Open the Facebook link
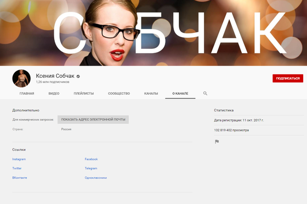The width and height of the screenshot is (307, 204). point(91,159)
